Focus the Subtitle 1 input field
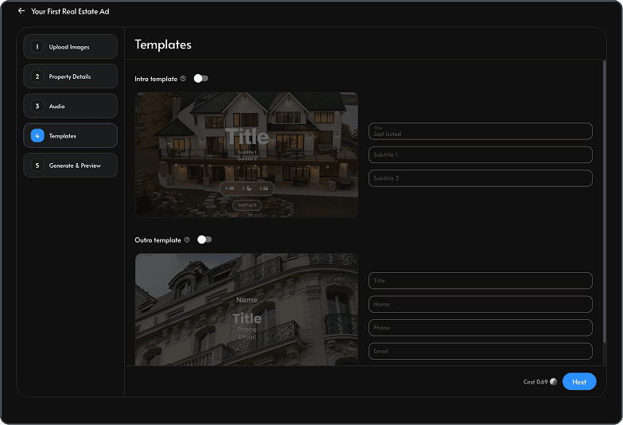 481,154
